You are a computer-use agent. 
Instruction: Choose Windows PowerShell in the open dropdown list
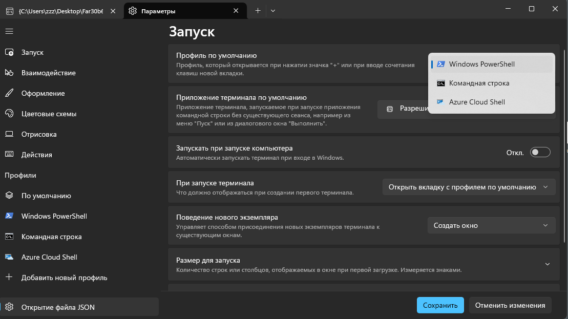coord(492,64)
